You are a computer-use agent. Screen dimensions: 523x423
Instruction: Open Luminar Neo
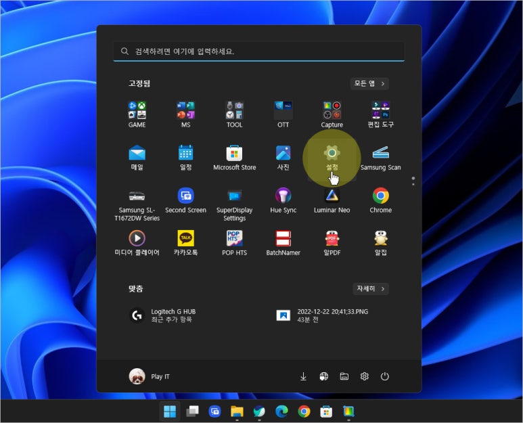pos(332,200)
